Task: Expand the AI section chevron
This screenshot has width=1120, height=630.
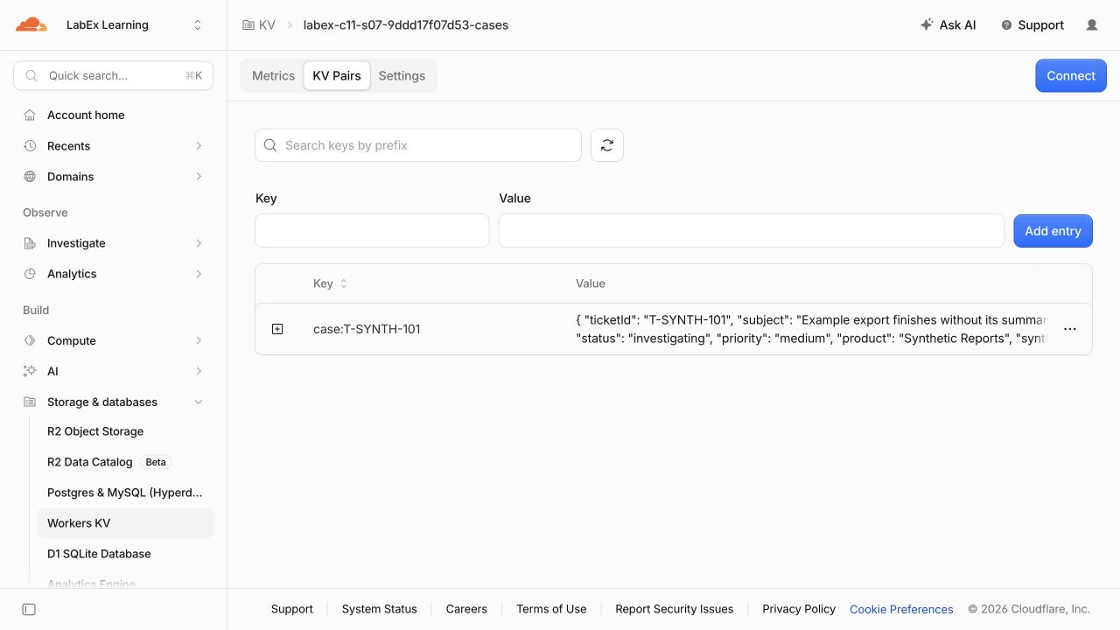Action: [199, 371]
